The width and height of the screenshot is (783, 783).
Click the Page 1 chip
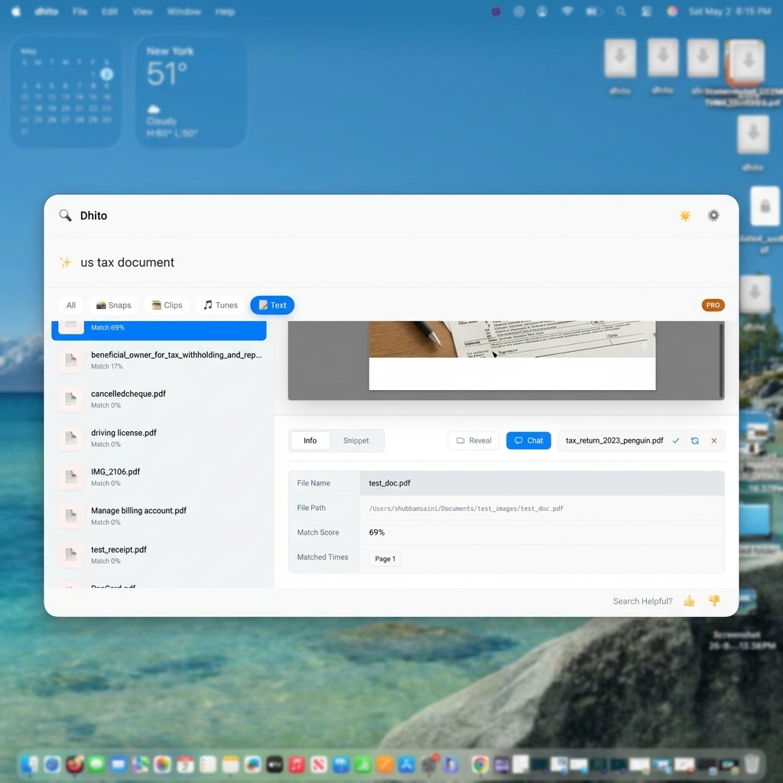[x=385, y=559]
